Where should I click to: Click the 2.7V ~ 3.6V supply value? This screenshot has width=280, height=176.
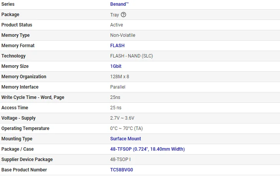tap(122, 118)
